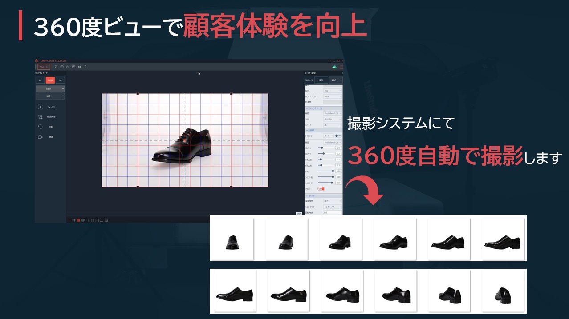Open the turntable 方向 direction dropdown

tap(332, 119)
